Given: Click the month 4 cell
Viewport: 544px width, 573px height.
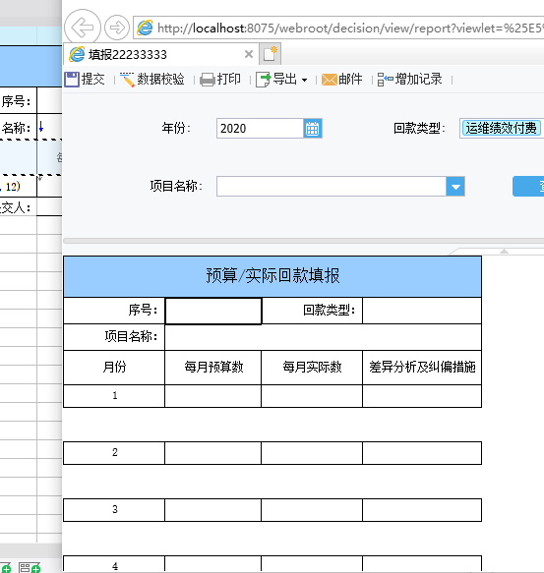Looking at the screenshot, I should [114, 564].
